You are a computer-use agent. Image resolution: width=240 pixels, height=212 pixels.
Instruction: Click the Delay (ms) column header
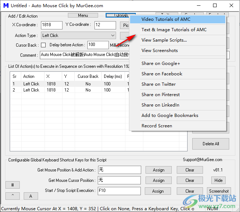pyautogui.click(x=113, y=76)
